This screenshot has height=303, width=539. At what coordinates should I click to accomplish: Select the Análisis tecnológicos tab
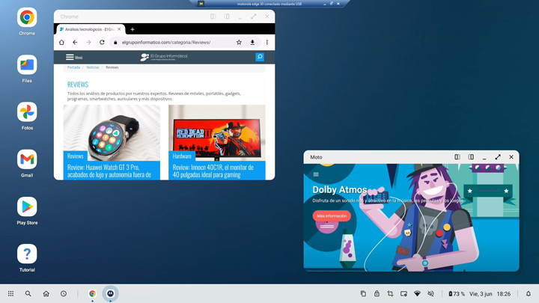(90, 29)
